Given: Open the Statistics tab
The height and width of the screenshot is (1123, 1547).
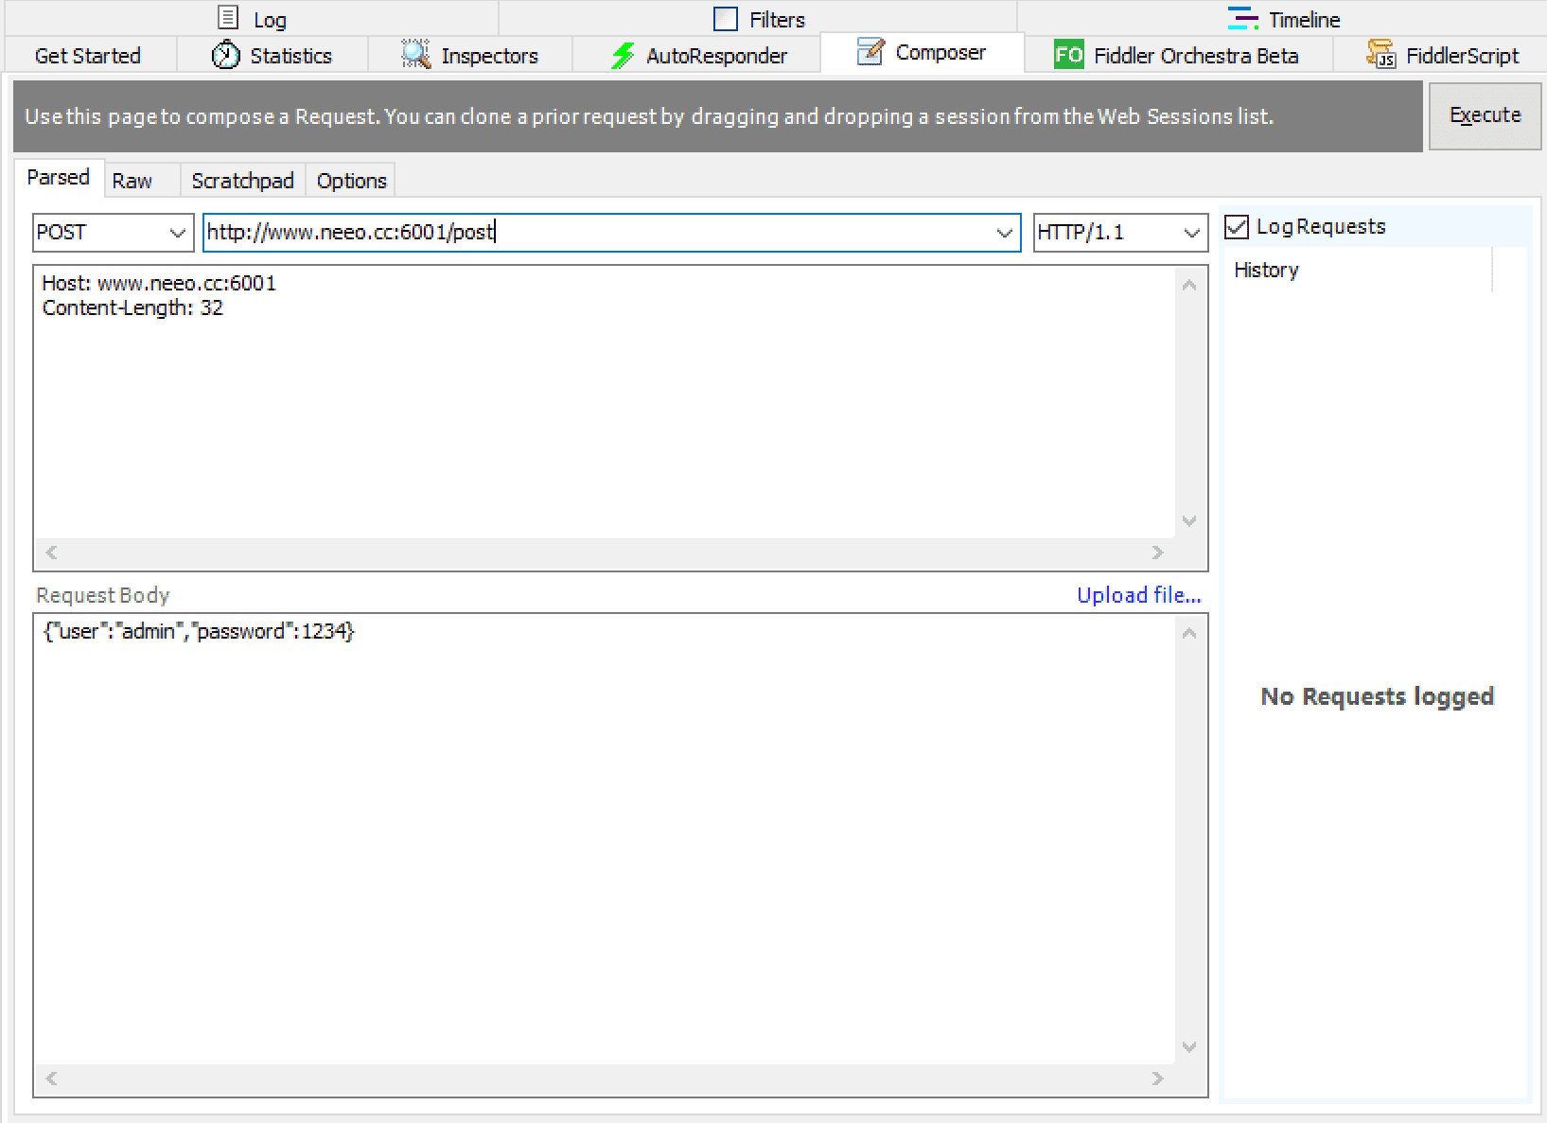Looking at the screenshot, I should 272,56.
